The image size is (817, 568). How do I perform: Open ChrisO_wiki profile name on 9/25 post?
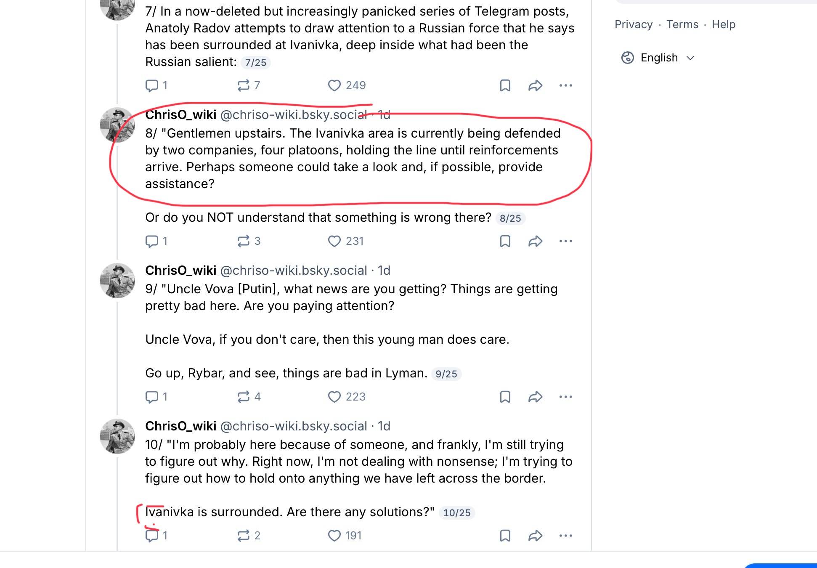pyautogui.click(x=181, y=271)
